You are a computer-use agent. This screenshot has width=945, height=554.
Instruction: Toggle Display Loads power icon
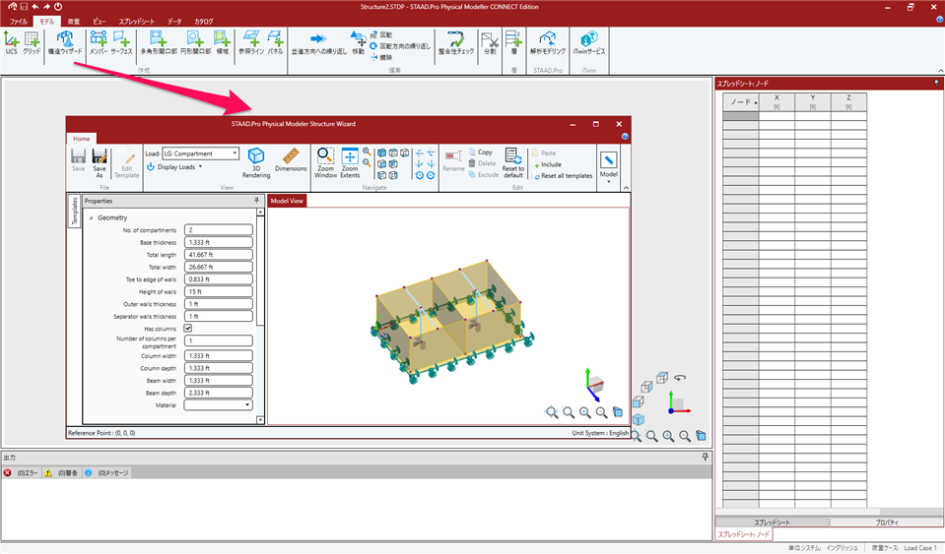point(151,166)
